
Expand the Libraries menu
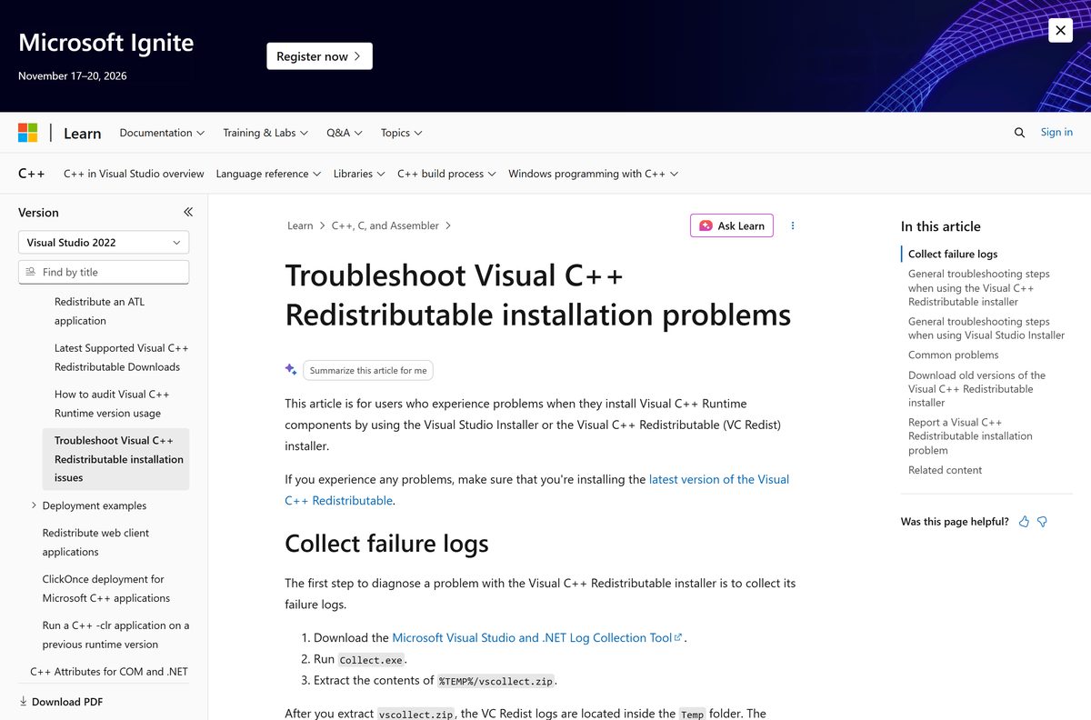point(359,174)
